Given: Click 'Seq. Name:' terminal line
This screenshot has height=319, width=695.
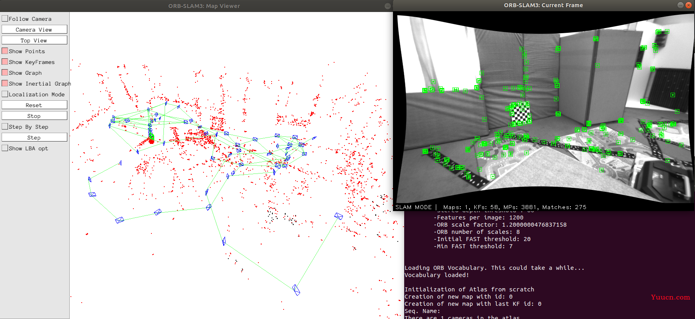Looking at the screenshot, I should tap(422, 311).
